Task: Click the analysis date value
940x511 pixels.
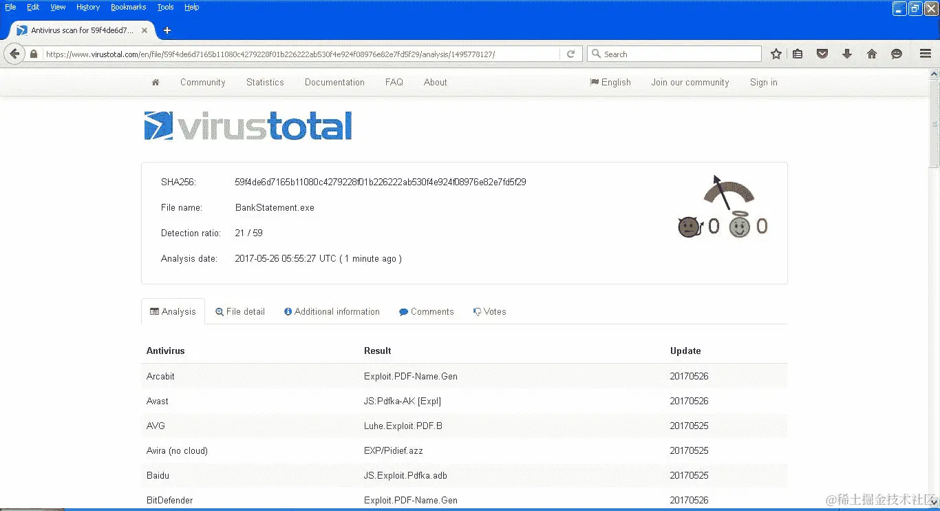Action: coord(318,258)
